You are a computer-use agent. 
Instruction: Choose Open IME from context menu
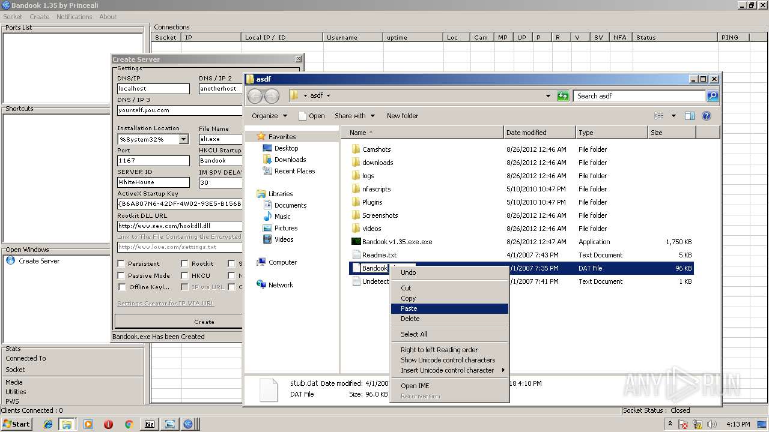(449, 386)
